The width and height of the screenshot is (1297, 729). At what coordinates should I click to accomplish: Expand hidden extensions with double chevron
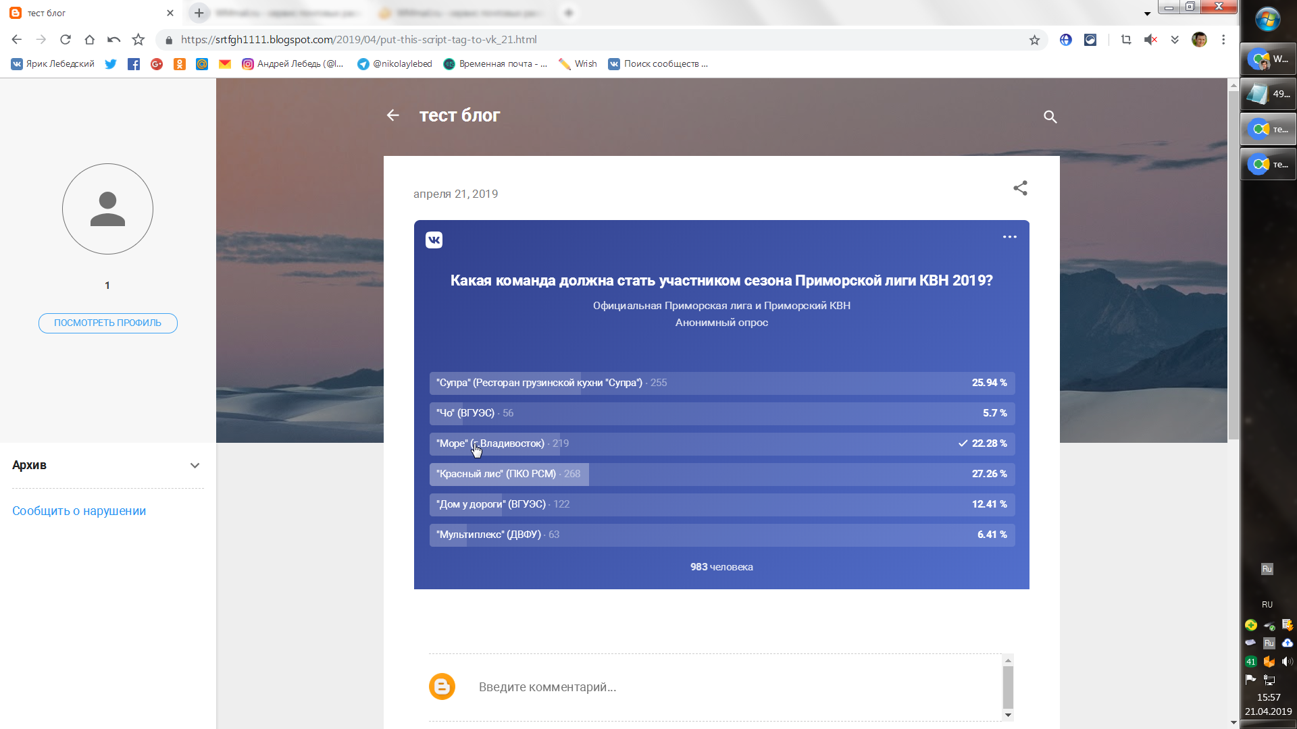(1175, 40)
